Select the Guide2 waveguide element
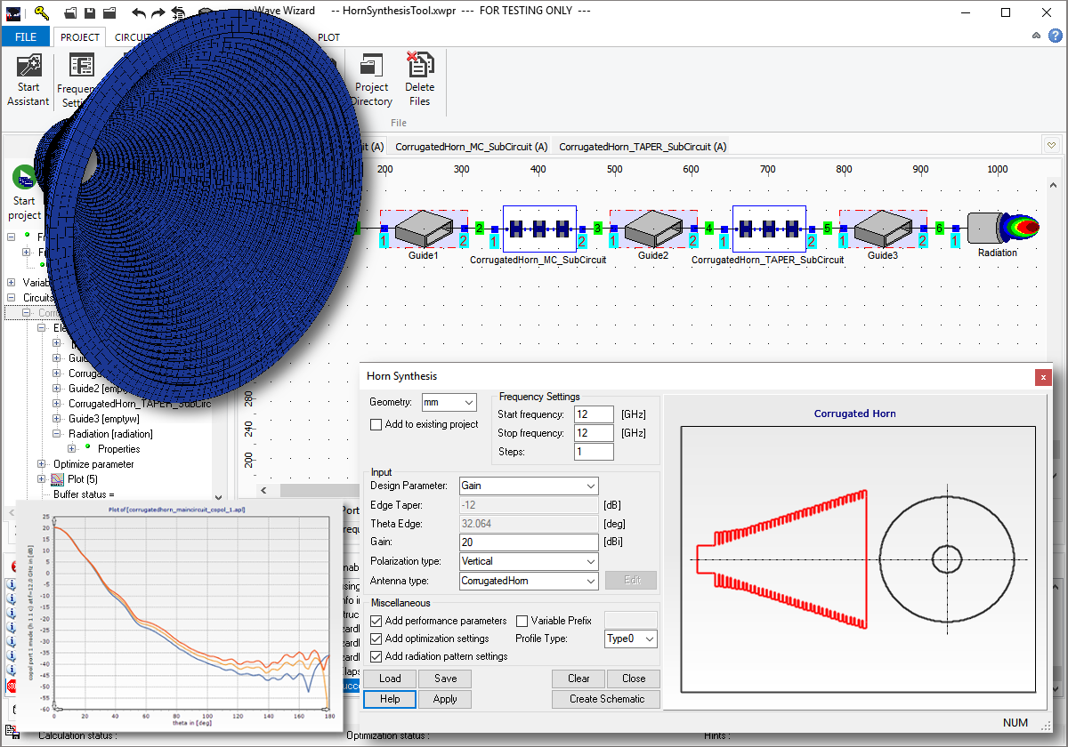Screen dimensions: 1068x747 (x=652, y=229)
